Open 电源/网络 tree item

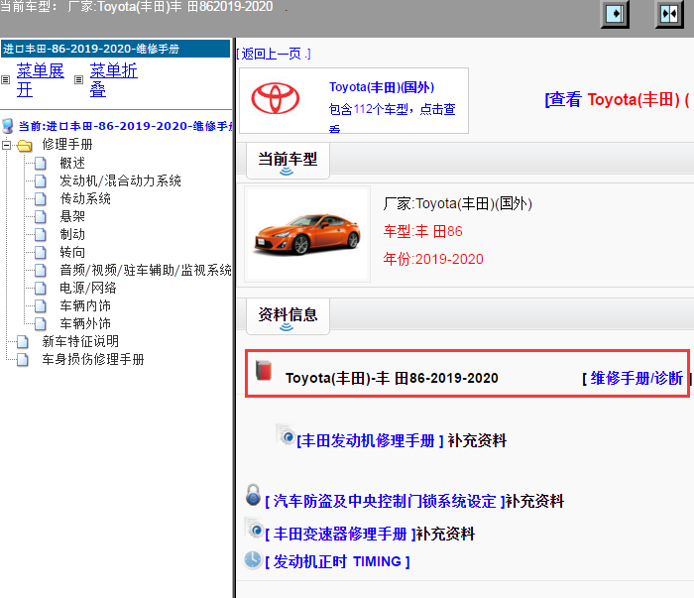pos(88,289)
